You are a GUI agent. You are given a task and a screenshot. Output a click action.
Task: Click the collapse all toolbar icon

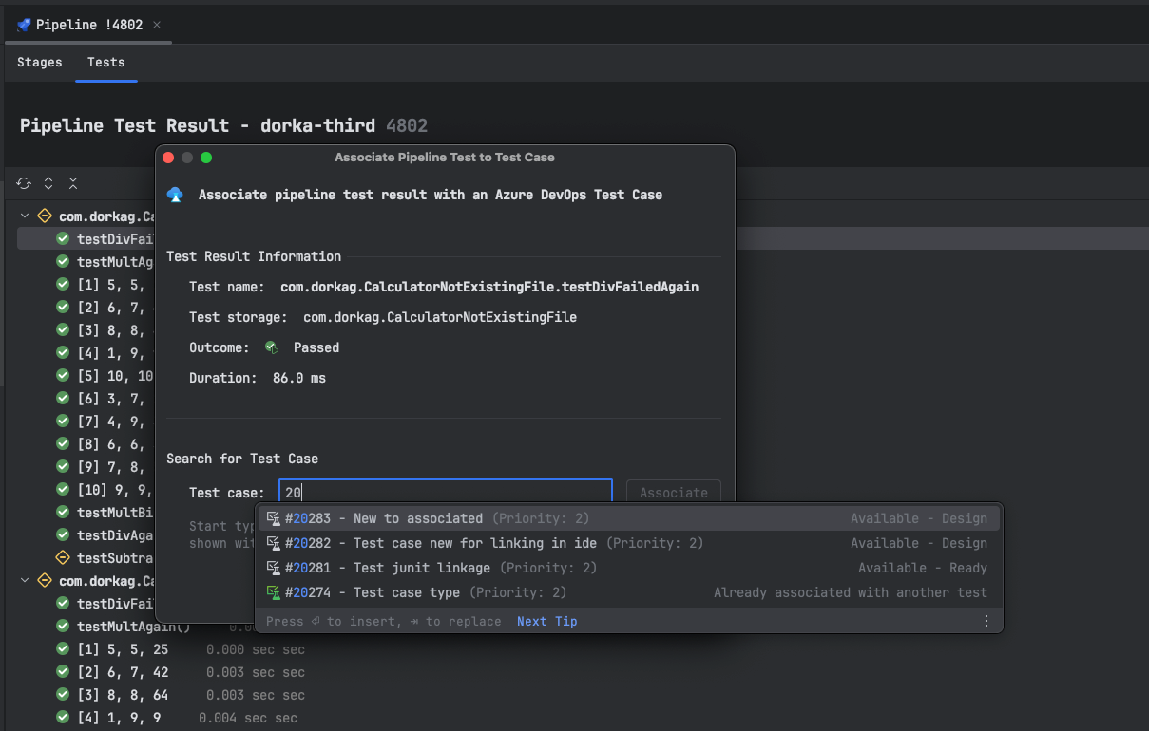[73, 183]
